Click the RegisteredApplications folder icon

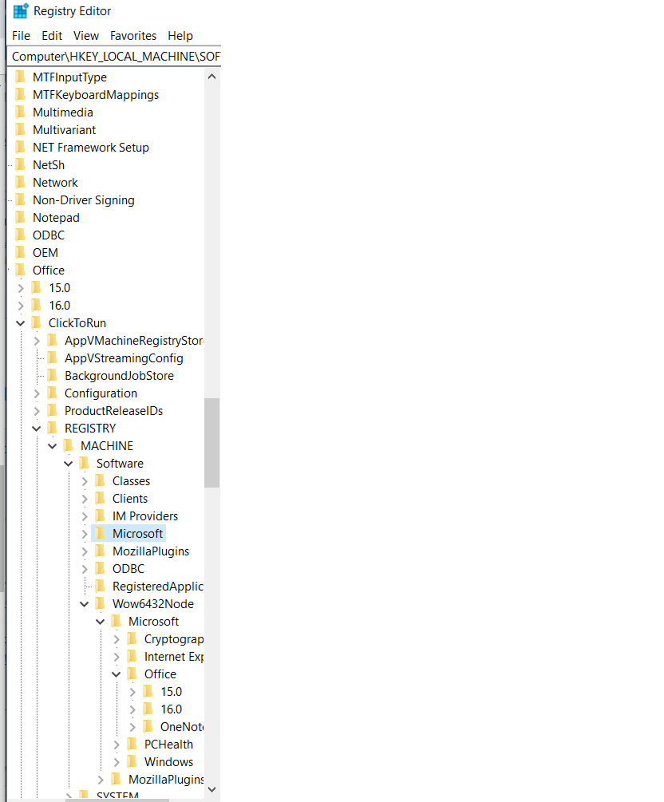pyautogui.click(x=101, y=587)
